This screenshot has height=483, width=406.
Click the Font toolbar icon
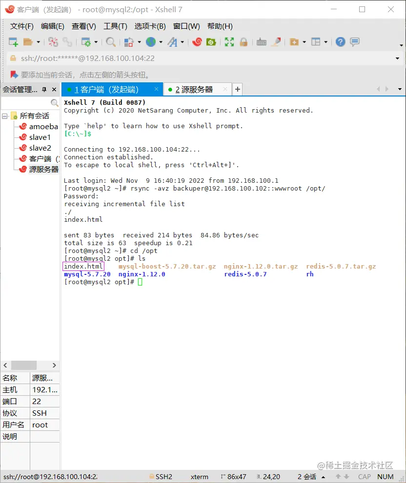coord(172,42)
